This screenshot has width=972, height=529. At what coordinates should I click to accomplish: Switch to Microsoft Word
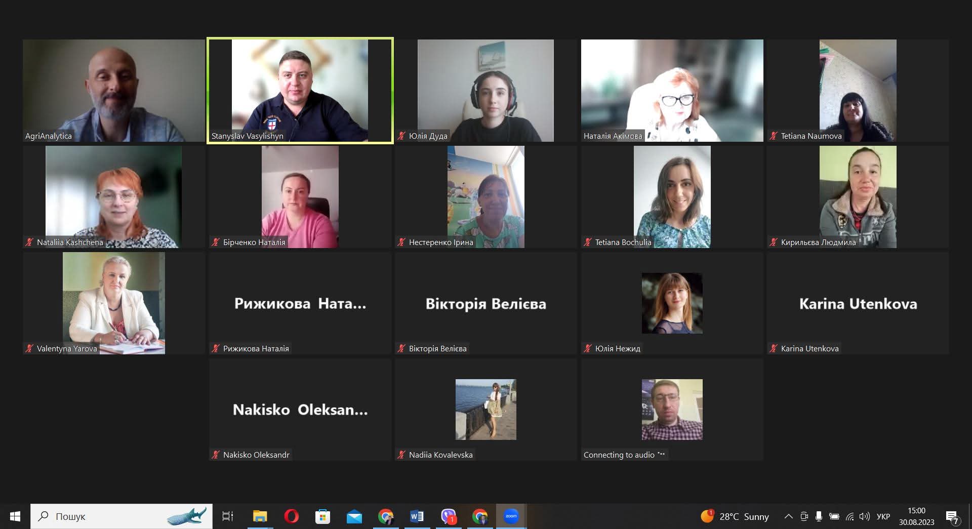417,516
